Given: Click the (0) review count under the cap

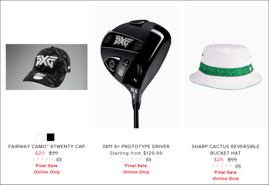Looking at the screenshot, I should click(59, 160).
